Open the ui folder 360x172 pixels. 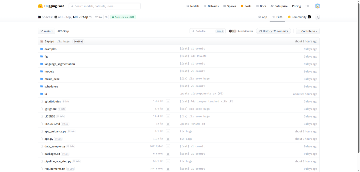[x=46, y=94]
